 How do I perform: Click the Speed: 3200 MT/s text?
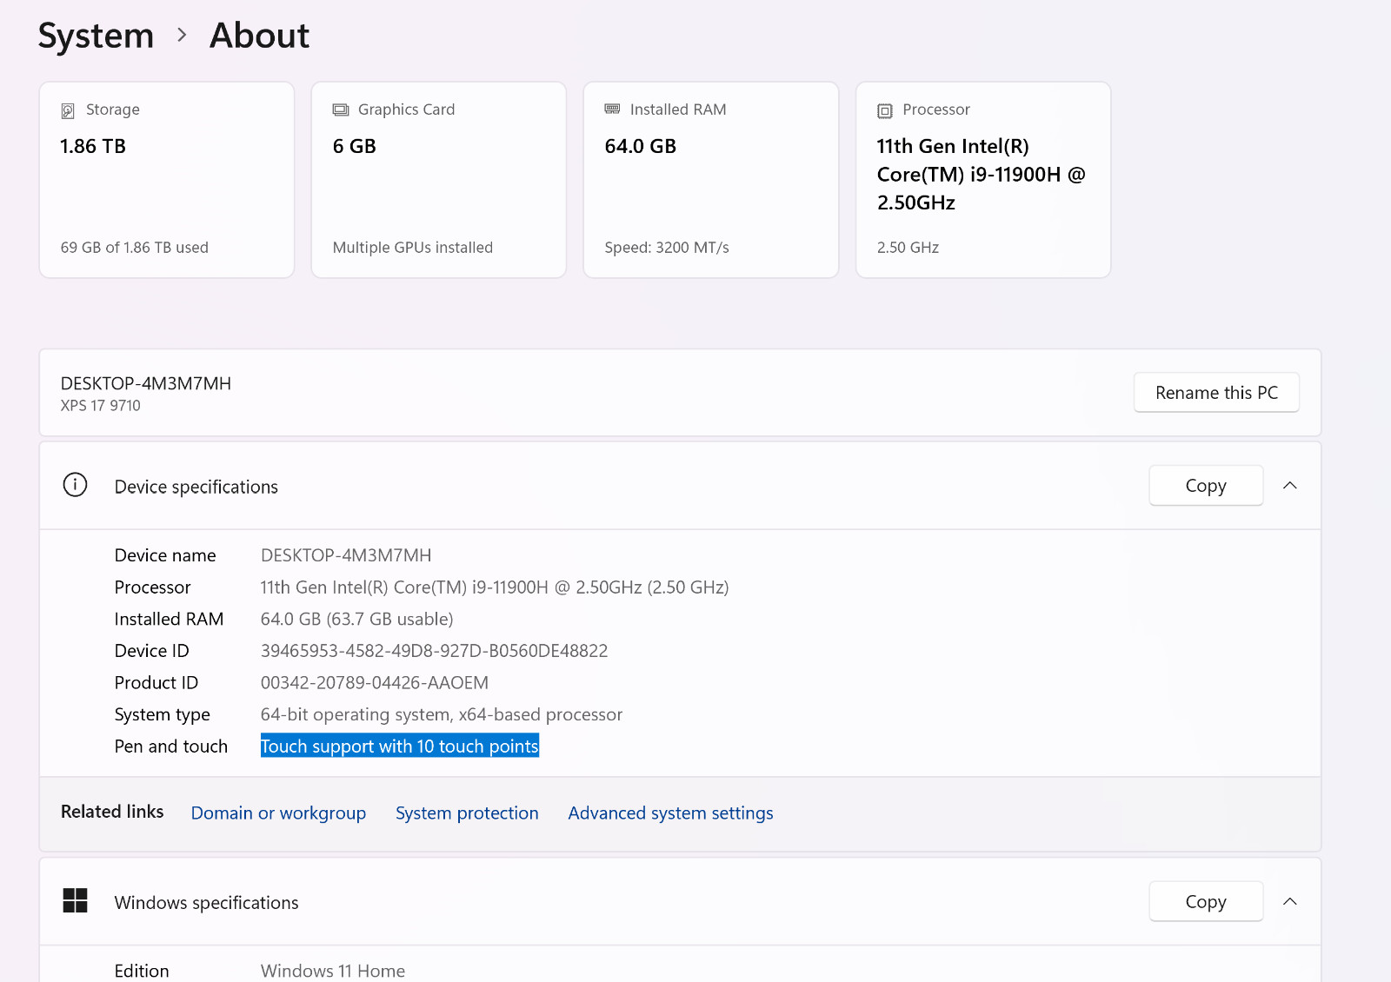click(667, 248)
